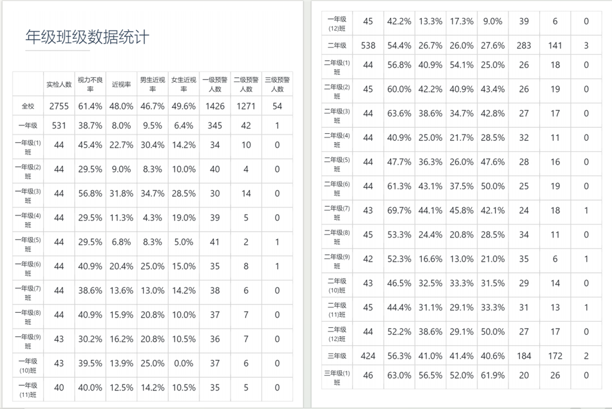Click the 年级班级数据统计 page title
612x409 pixels.
87,38
